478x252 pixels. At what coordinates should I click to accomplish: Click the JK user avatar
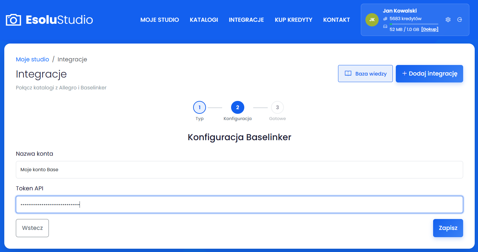372,19
